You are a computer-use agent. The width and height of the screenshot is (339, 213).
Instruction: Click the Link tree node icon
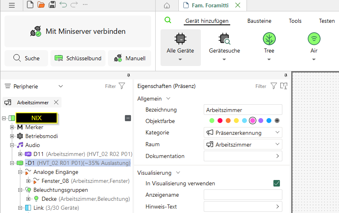pyautogui.click(x=28, y=208)
